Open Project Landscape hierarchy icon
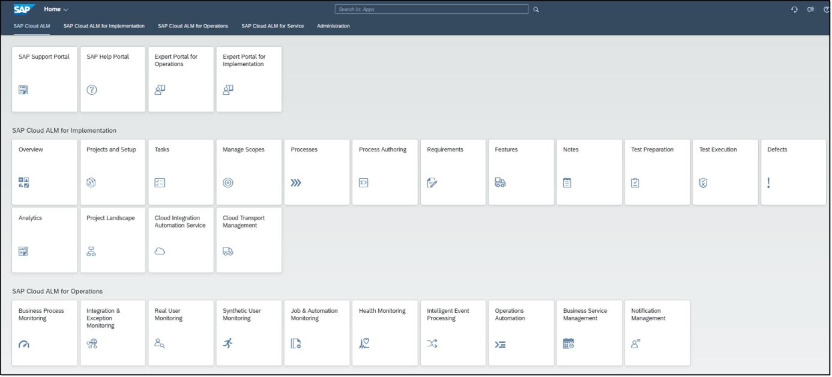 click(91, 251)
